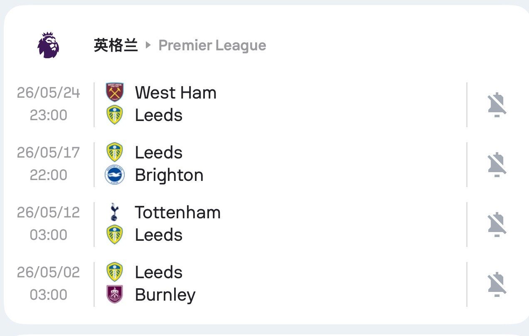Click Leeds crest in the West Ham match
Viewport: 529px width, 336px height.
114,115
